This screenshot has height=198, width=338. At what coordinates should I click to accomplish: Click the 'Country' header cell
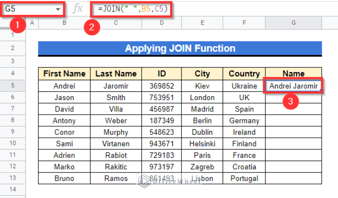(x=244, y=74)
